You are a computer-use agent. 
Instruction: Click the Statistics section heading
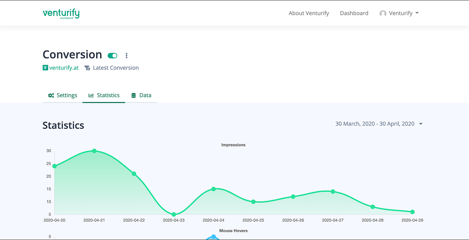pyautogui.click(x=63, y=125)
